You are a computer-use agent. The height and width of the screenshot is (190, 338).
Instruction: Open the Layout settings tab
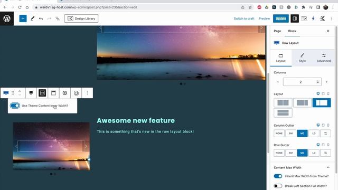280,58
